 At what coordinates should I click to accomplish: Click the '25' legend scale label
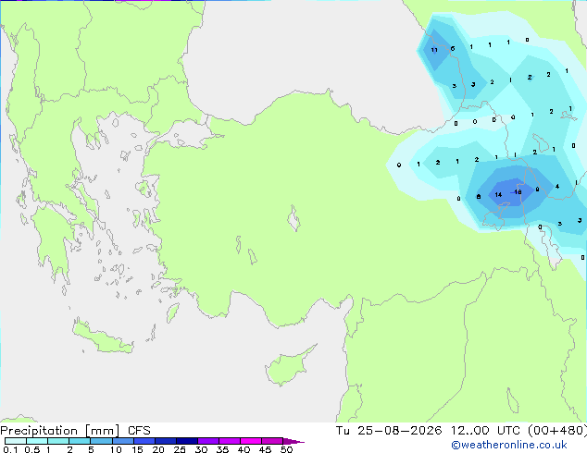click(x=180, y=449)
